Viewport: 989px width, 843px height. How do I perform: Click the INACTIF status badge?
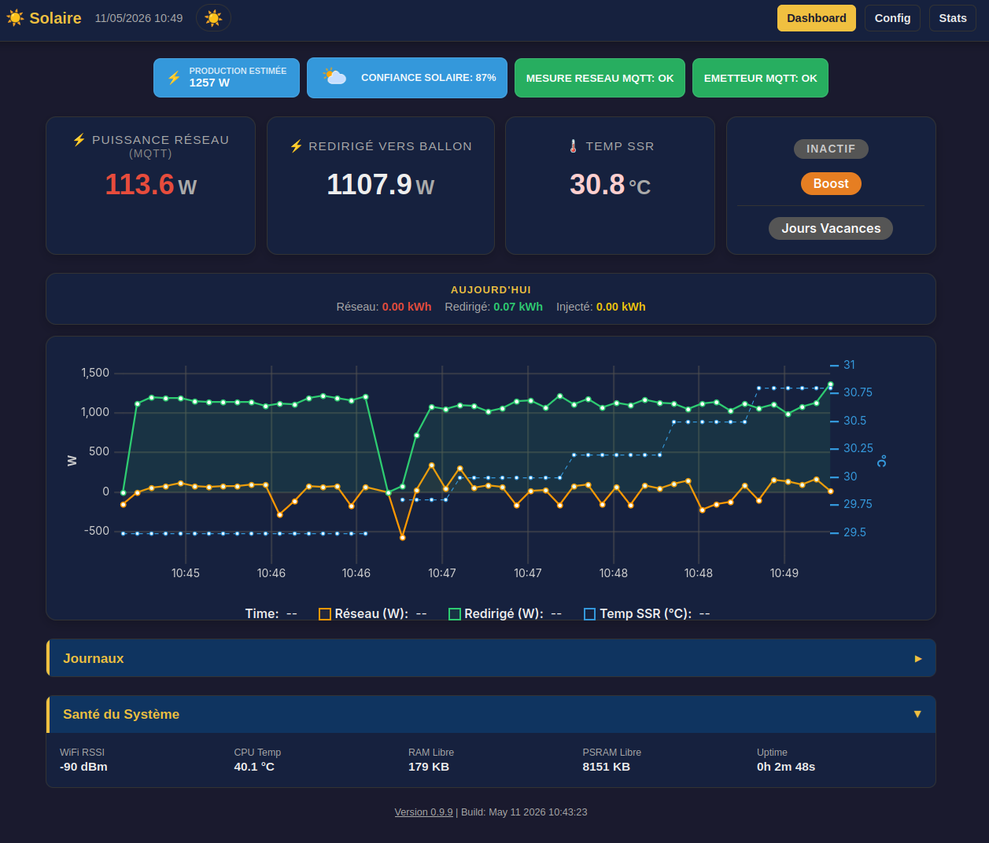click(x=831, y=149)
